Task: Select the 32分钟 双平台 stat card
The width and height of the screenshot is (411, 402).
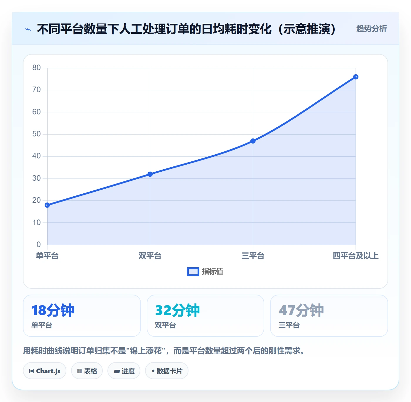Action: point(206,316)
